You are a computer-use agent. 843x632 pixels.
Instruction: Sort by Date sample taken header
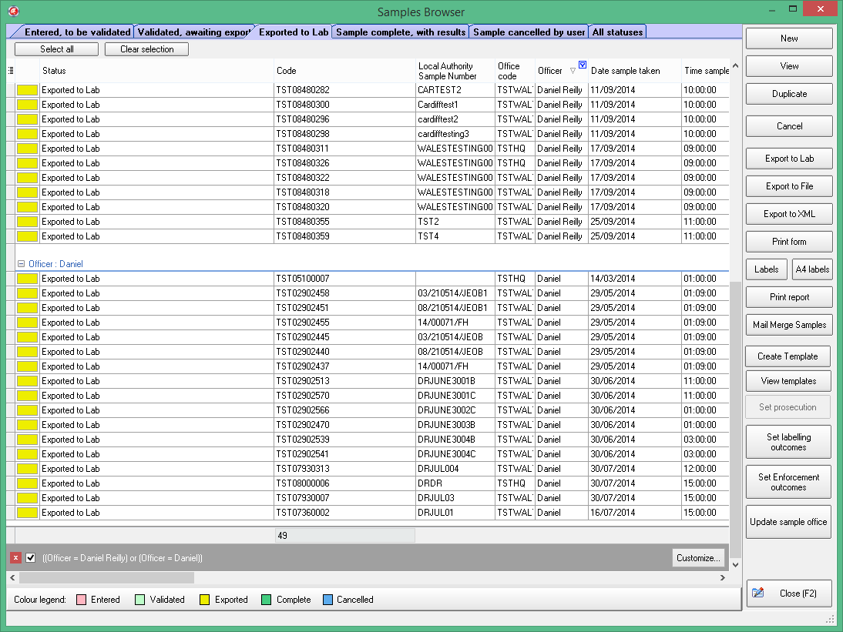click(x=635, y=71)
